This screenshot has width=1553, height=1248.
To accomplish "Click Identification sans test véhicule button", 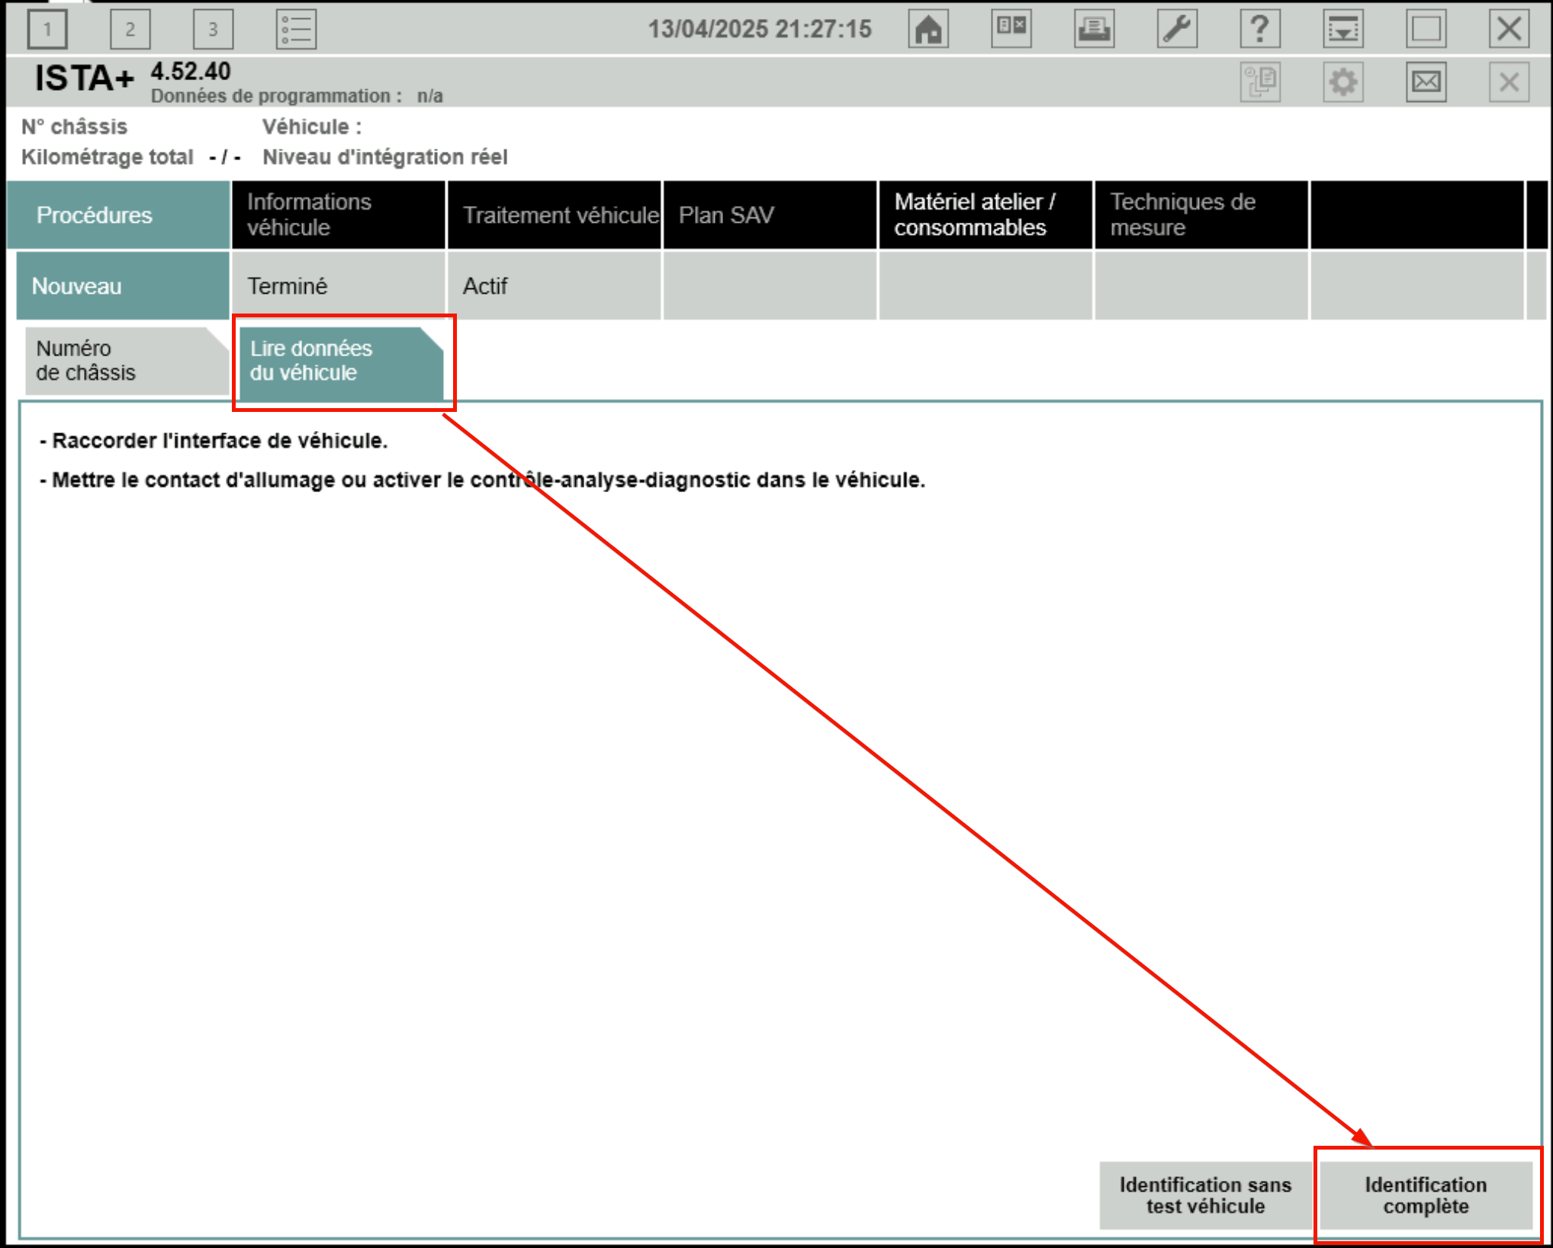I will pyautogui.click(x=1205, y=1195).
